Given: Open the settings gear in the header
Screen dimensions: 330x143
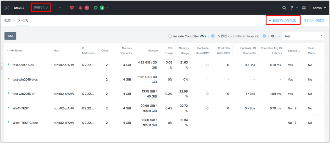Looking at the screenshot, I should tap(304, 8).
